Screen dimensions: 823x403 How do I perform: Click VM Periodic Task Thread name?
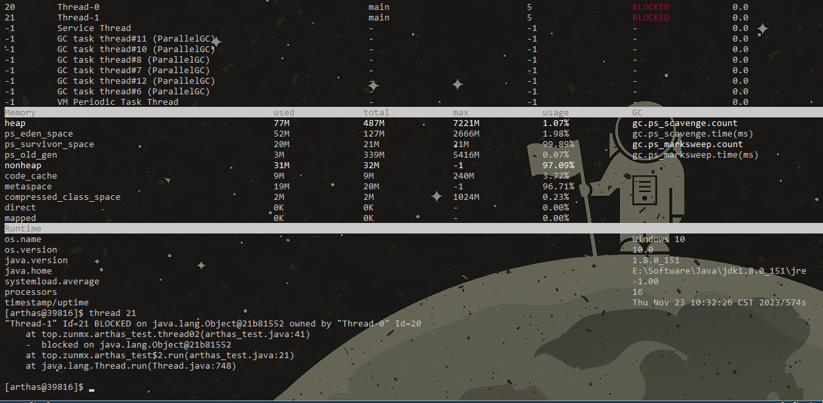point(118,102)
